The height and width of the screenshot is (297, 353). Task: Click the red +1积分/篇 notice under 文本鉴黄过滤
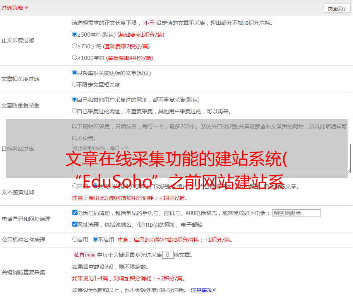(x=130, y=198)
